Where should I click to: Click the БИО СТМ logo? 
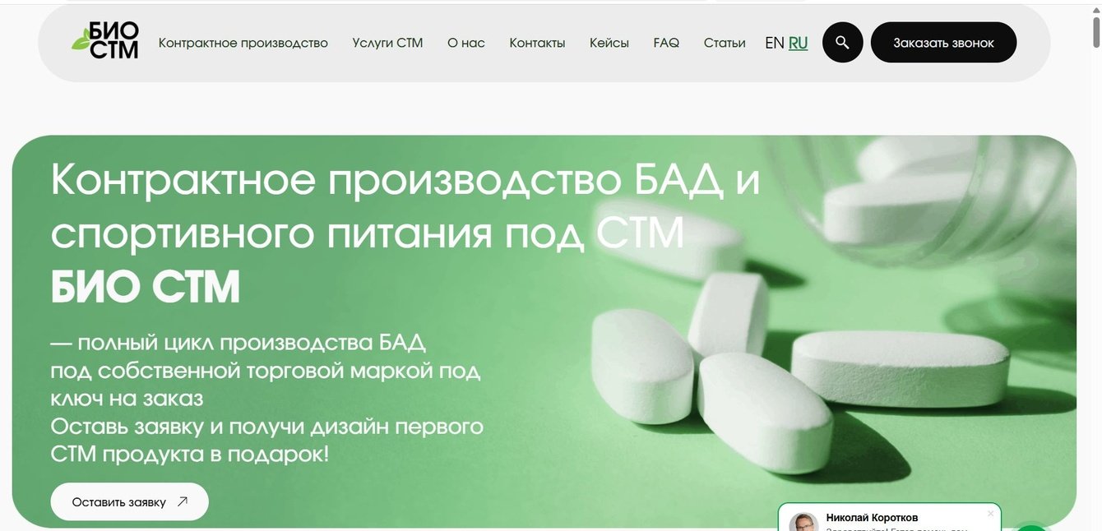(x=104, y=41)
